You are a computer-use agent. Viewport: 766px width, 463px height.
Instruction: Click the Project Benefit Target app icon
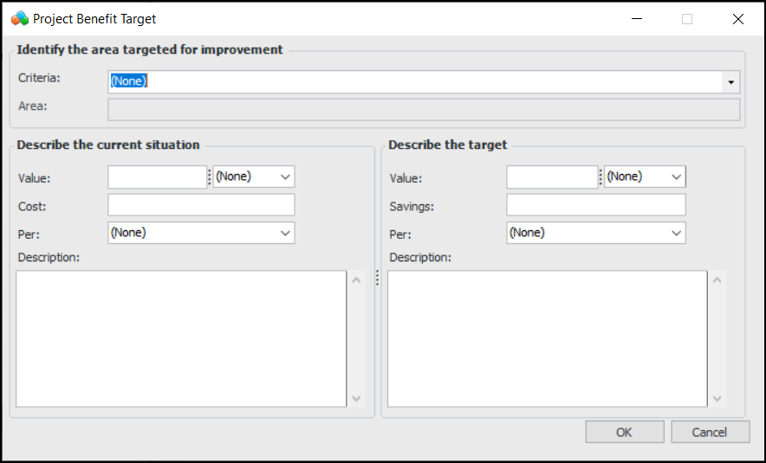pos(20,18)
